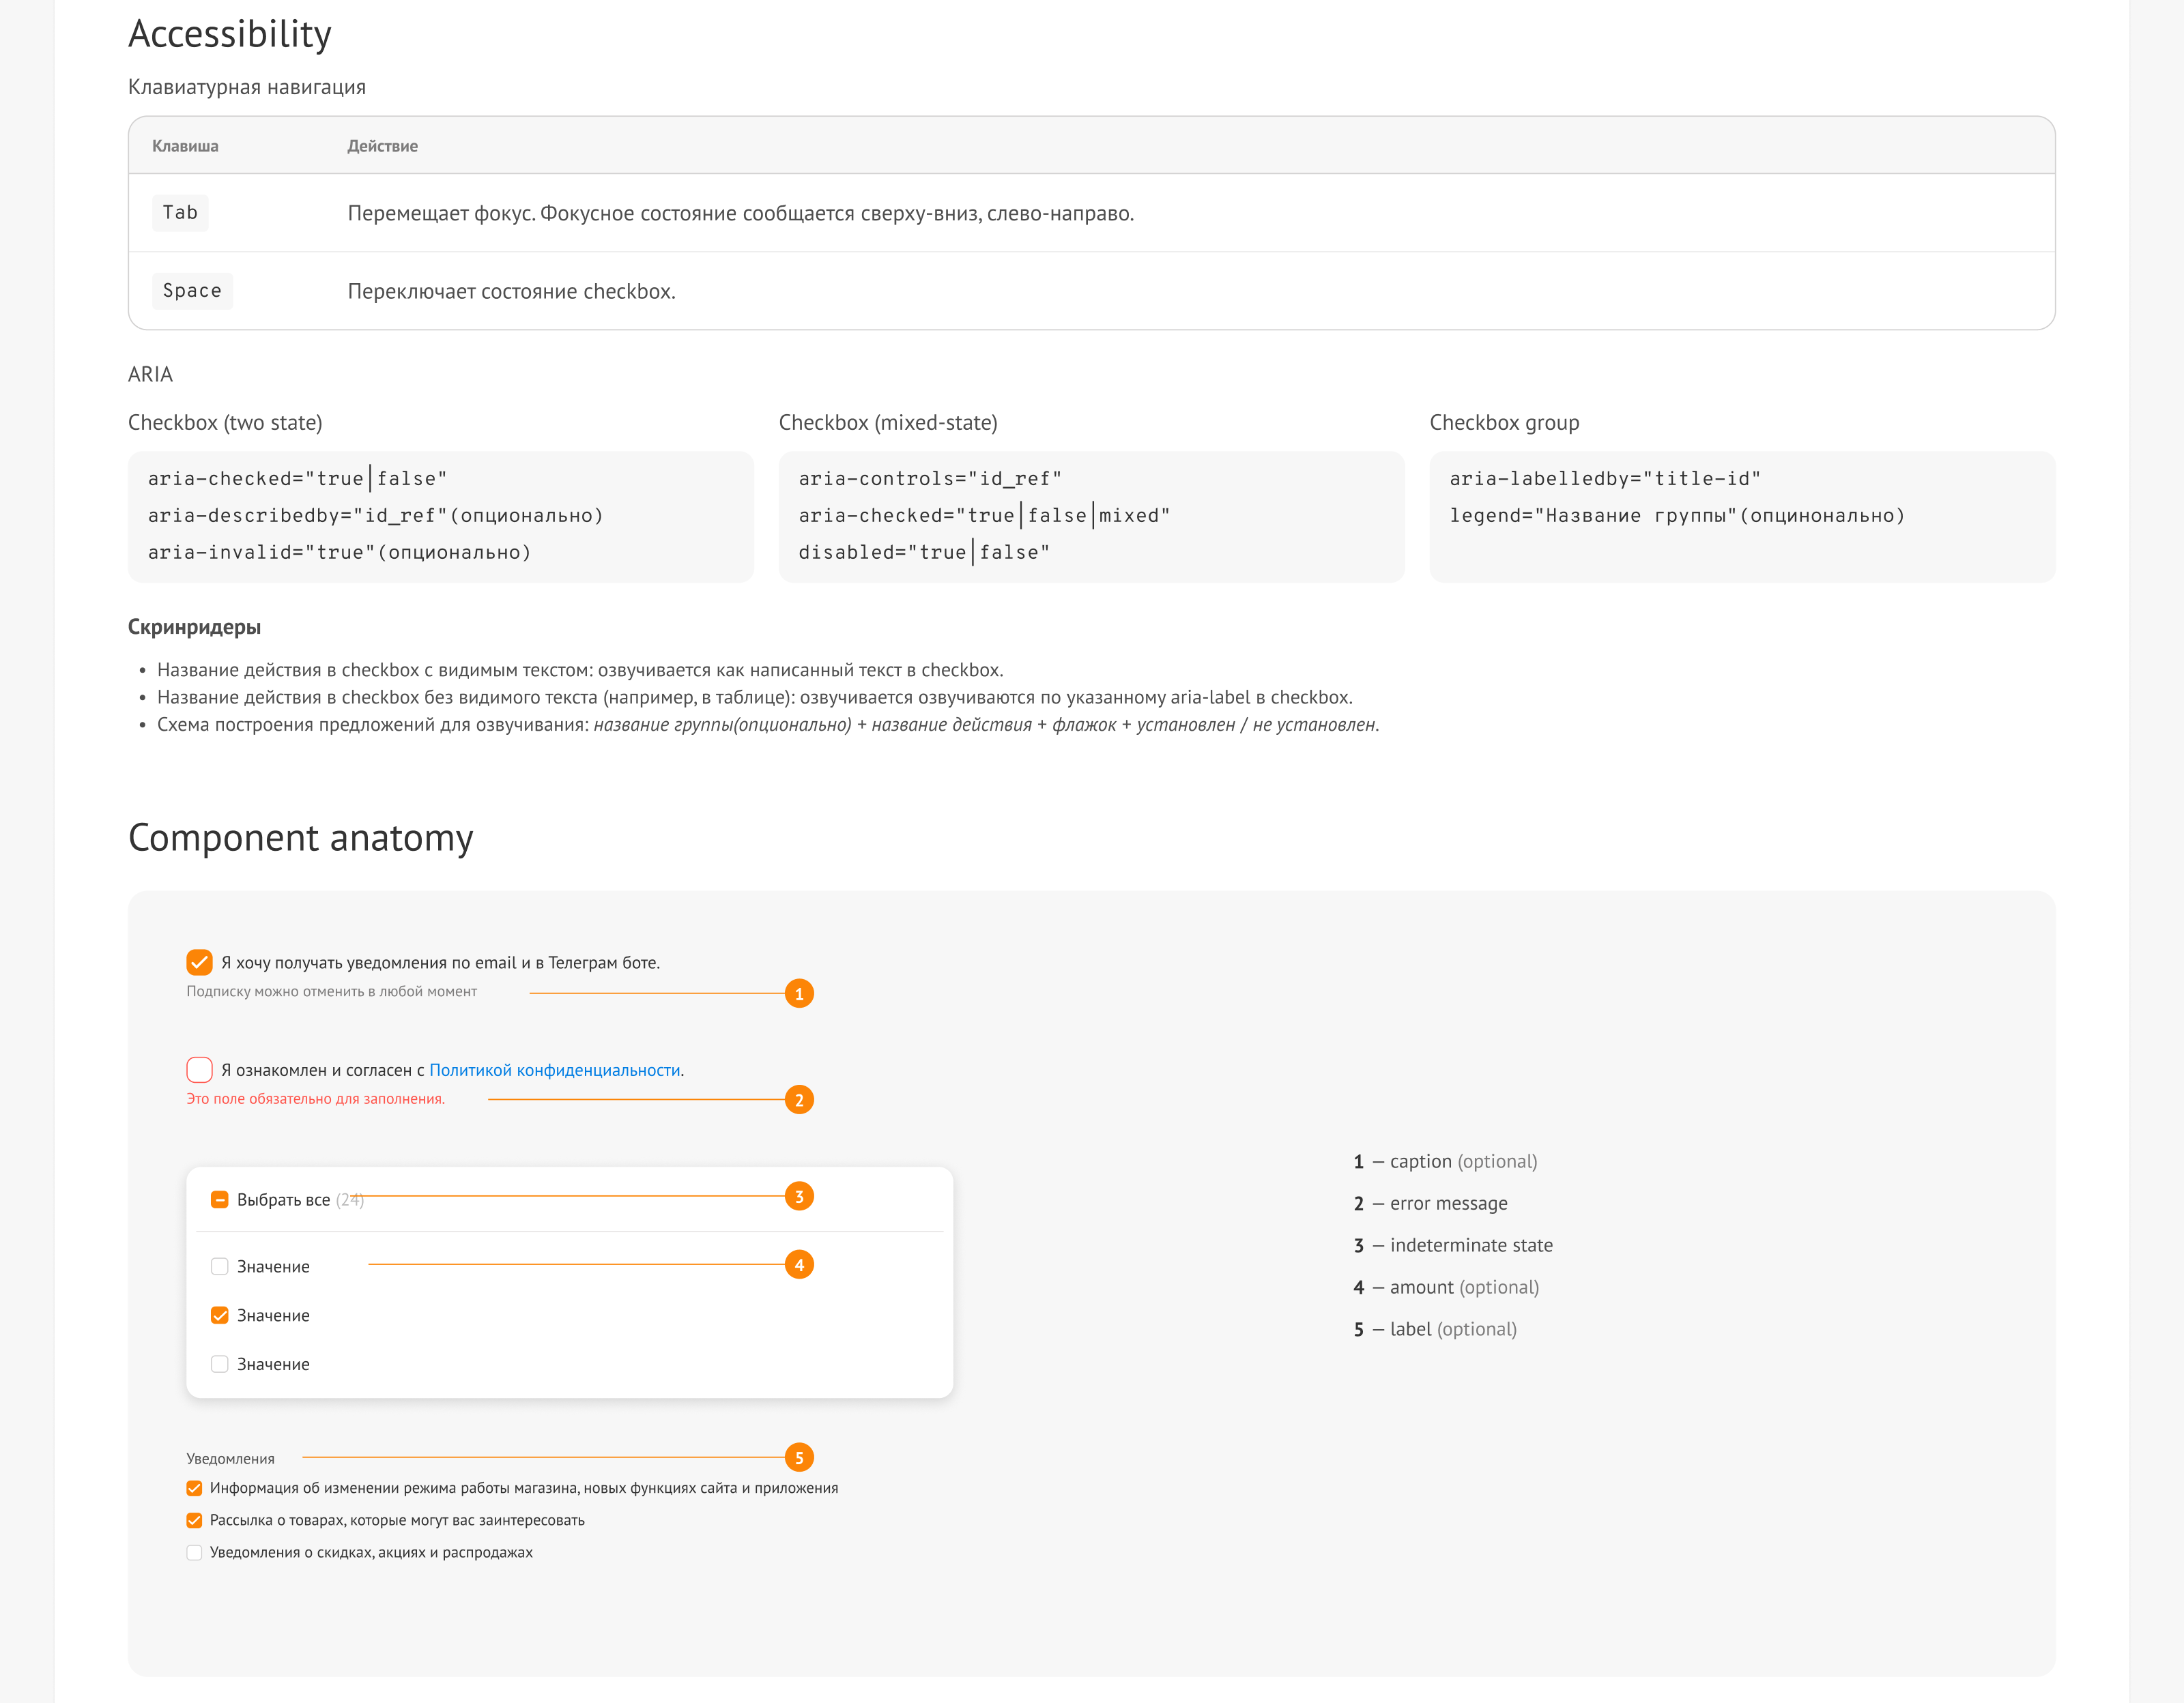
Task: Toggle the indeterminate 'Выбрать все' checkbox
Action: pos(220,1199)
